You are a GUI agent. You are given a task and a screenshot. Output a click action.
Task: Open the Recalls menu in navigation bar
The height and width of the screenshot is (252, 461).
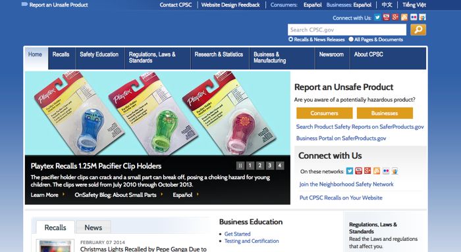tap(62, 58)
